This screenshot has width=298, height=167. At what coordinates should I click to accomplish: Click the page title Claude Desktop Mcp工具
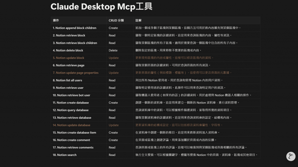click(102, 7)
